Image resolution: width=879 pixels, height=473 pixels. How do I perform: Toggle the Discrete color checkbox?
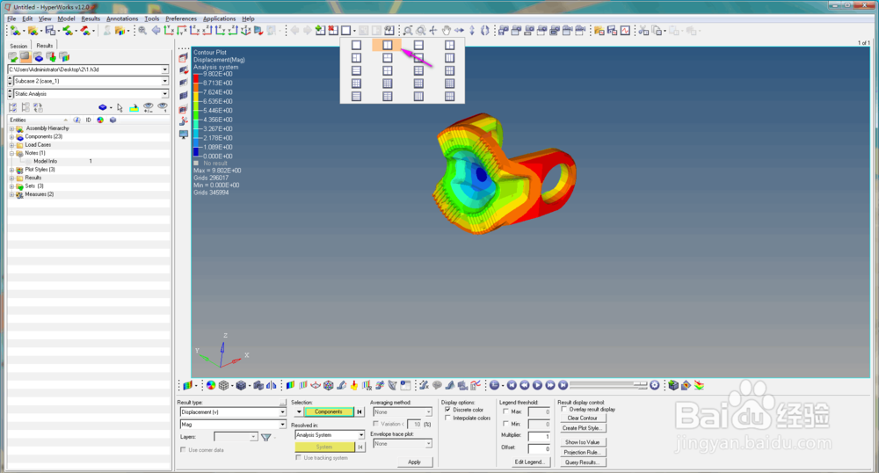tap(447, 410)
